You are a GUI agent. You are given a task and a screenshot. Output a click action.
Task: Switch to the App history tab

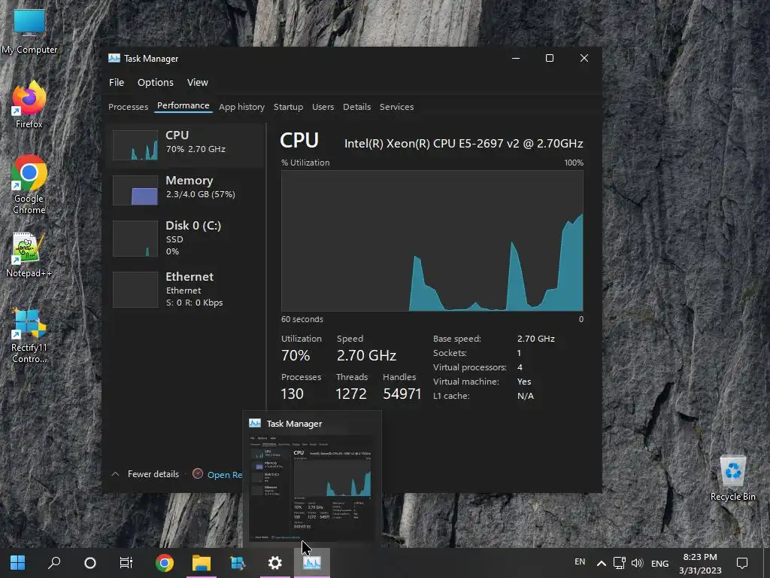click(241, 107)
